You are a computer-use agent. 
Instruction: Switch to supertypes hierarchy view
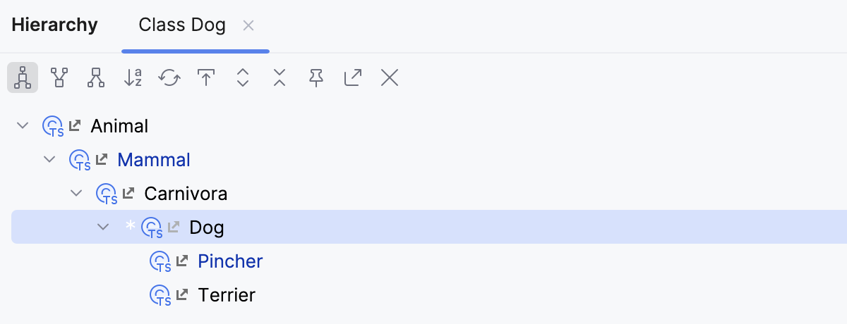pyautogui.click(x=59, y=77)
